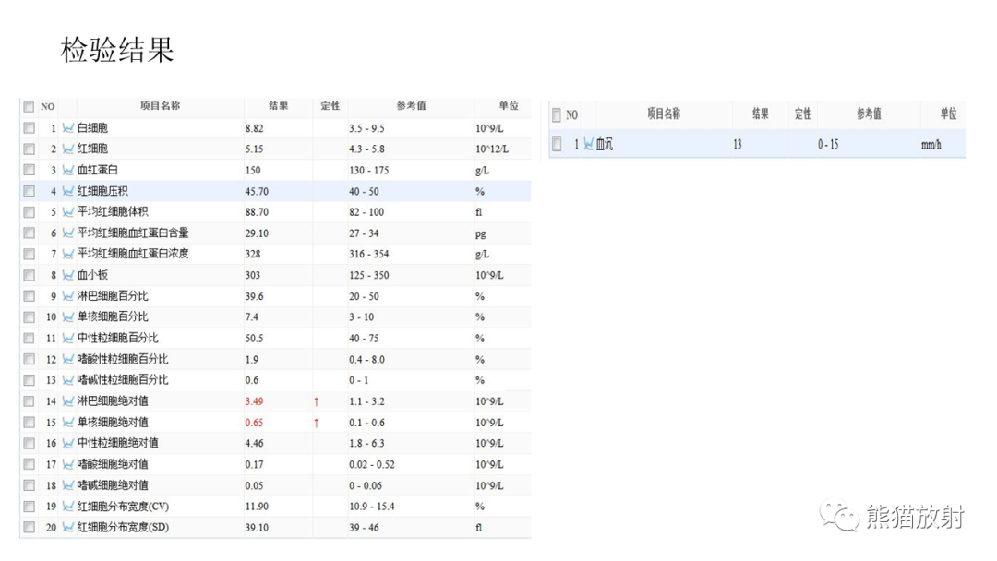997x561 pixels.
Task: Open trend chart icon for 平均红细胞血红蛋白含量
Action: click(68, 233)
